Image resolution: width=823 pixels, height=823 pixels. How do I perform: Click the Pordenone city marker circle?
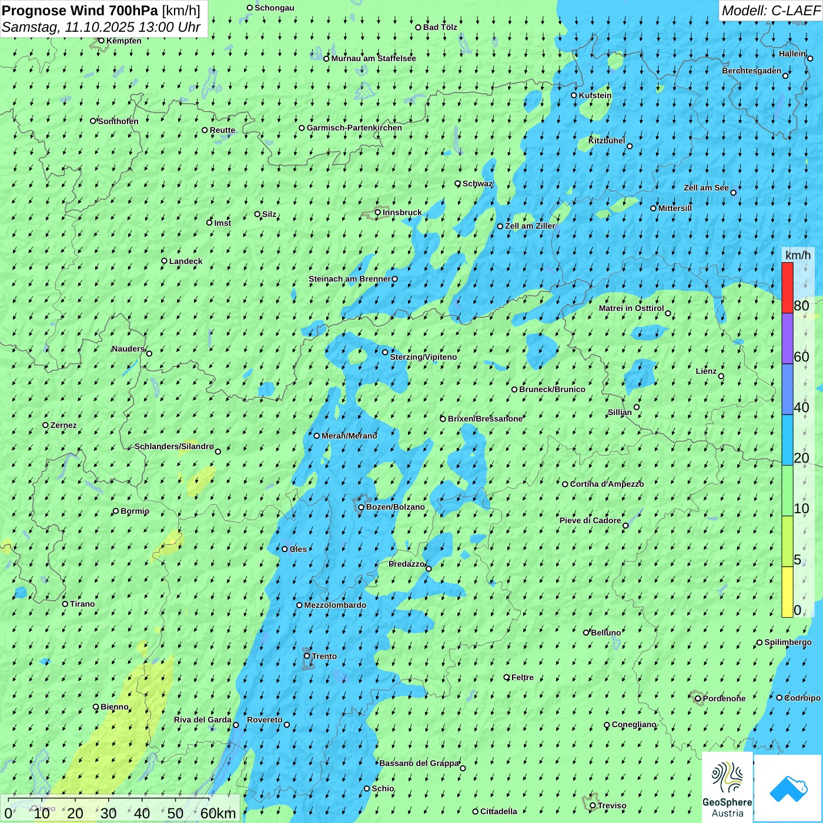698,698
